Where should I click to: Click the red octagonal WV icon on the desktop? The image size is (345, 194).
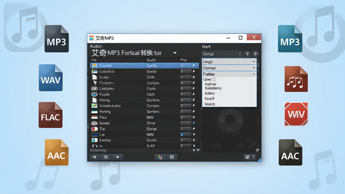[x=296, y=114]
